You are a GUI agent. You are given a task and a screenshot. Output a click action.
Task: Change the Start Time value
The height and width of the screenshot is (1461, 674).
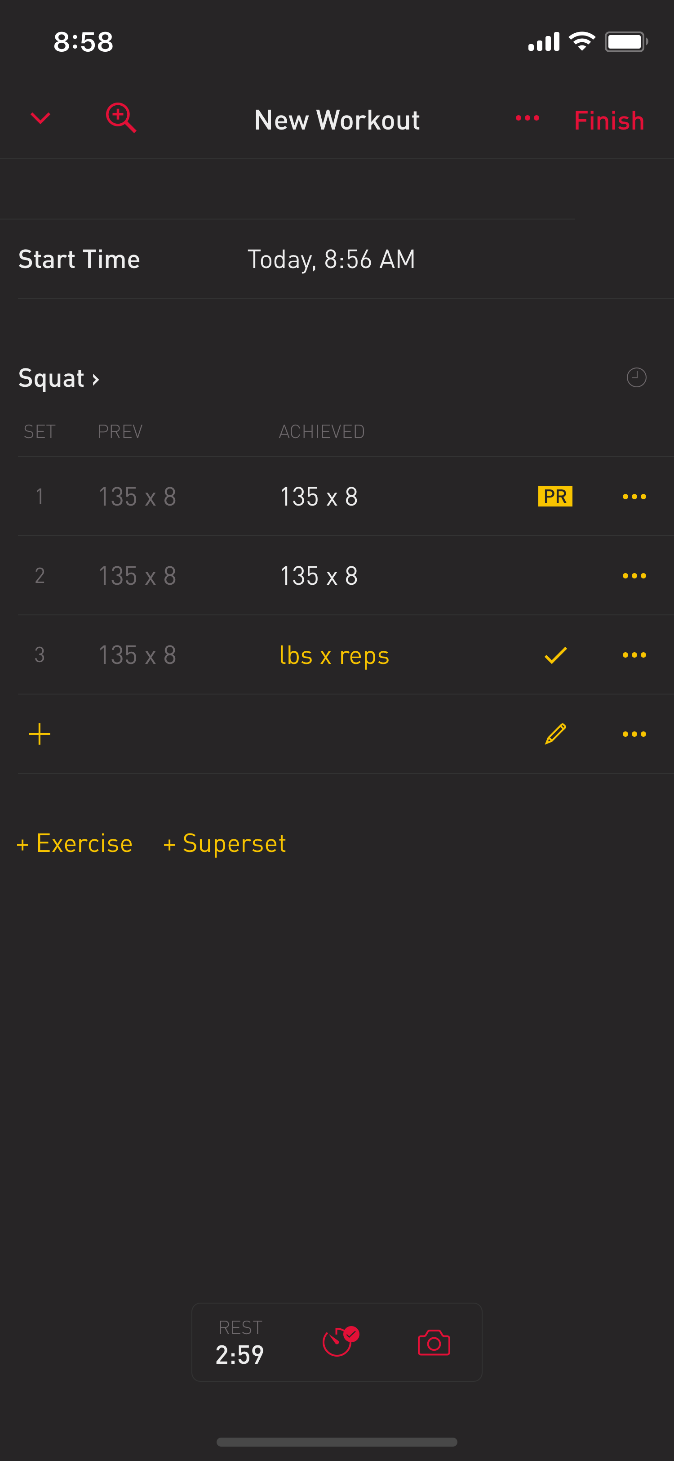[x=331, y=259]
